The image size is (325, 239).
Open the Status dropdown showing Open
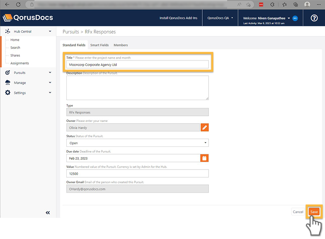pos(138,143)
